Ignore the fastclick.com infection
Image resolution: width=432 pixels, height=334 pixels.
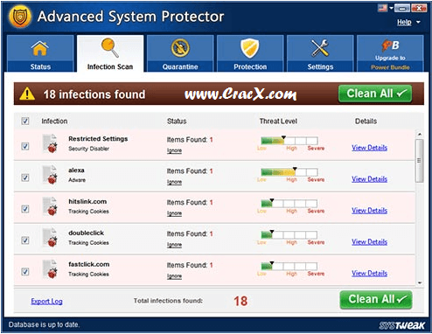click(174, 276)
